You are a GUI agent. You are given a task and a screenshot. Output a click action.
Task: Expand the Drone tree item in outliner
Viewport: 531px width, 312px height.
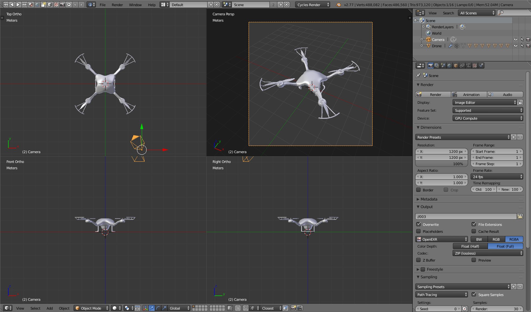tap(422, 46)
